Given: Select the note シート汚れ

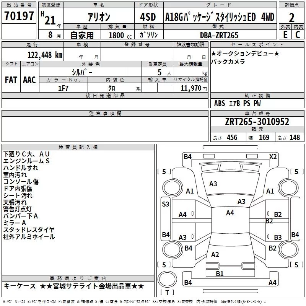Looking at the screenshot, I should click(x=18, y=195).
